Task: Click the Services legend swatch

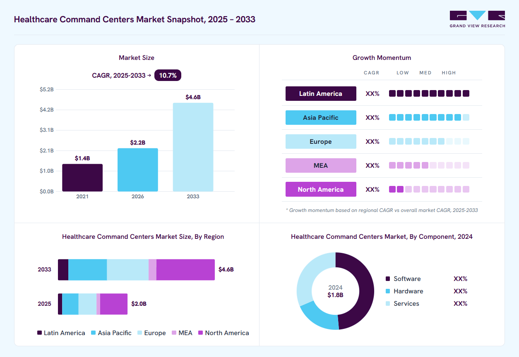Action: (388, 304)
